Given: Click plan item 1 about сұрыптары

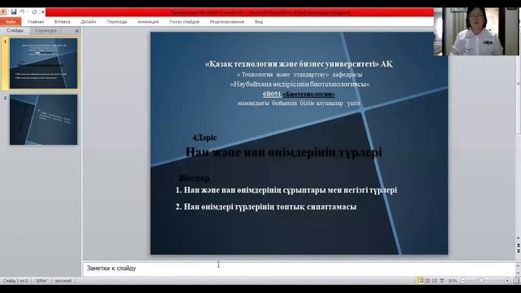Looking at the screenshot, I should click(x=286, y=190).
